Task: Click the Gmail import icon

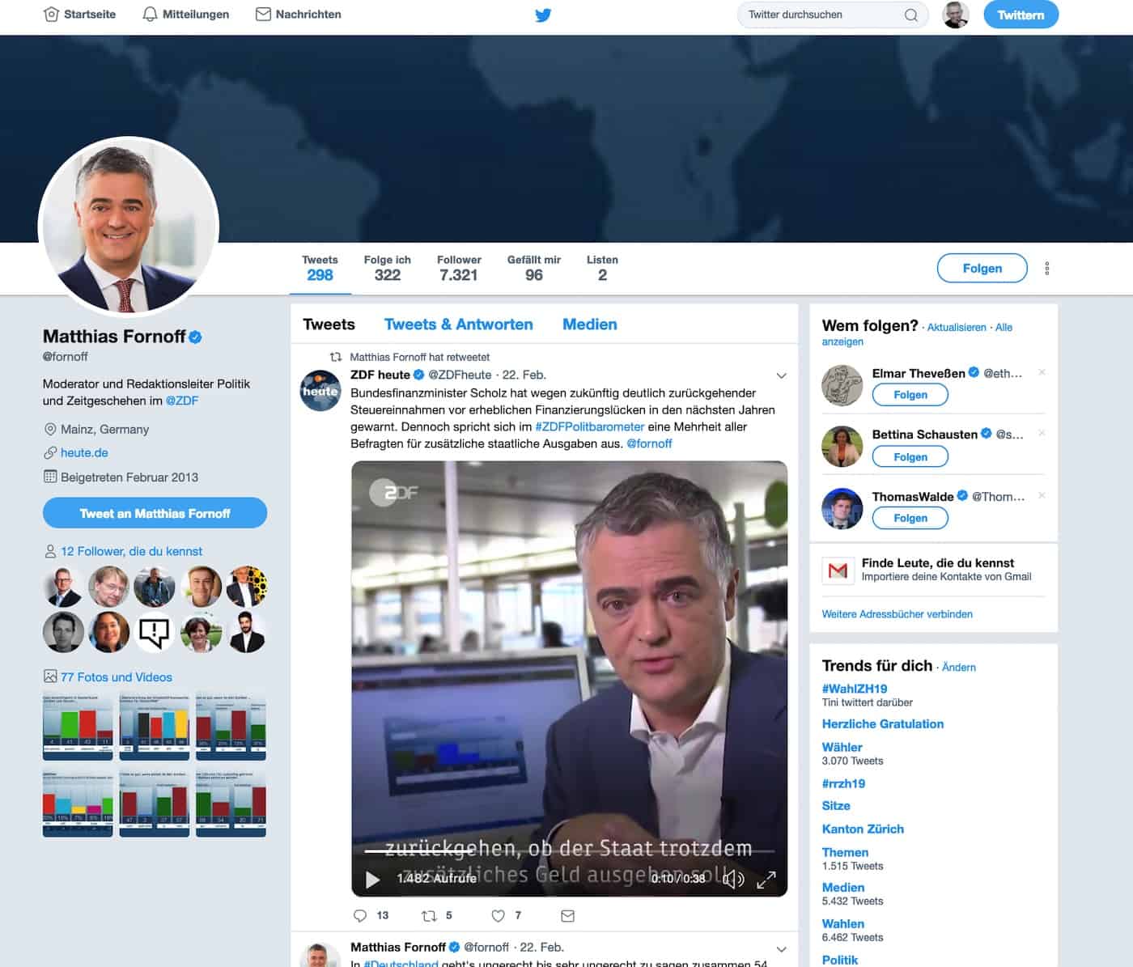Action: (x=838, y=570)
